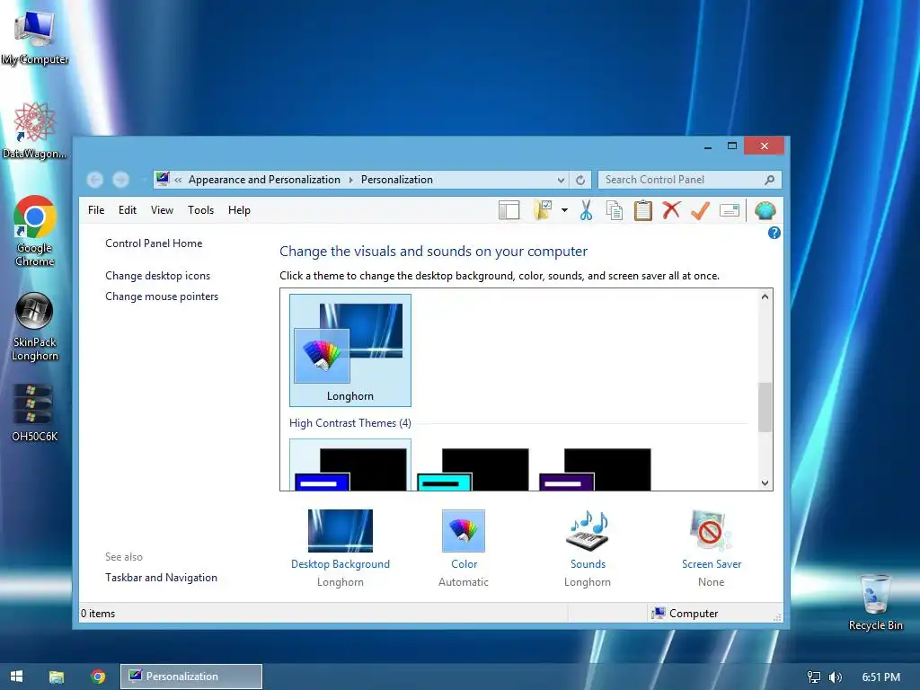Click the Start button on taskbar
920x690 pixels.
tap(16, 677)
